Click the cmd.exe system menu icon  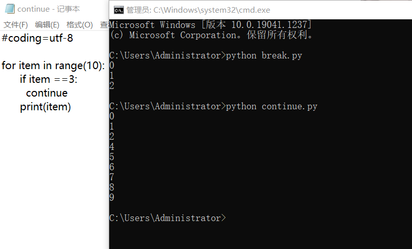[x=118, y=10]
